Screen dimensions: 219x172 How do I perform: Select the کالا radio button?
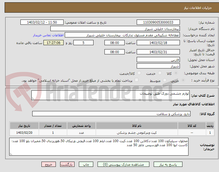[176, 73]
